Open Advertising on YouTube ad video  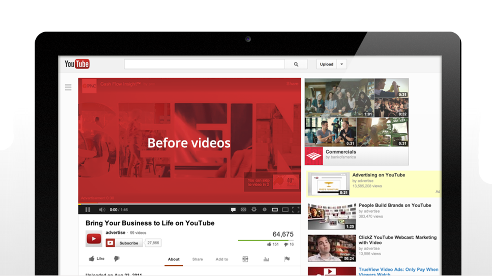(x=379, y=175)
